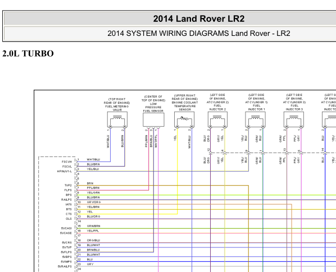Click connector pin number 24
This screenshot has height=272, width=336.
pos(79,269)
